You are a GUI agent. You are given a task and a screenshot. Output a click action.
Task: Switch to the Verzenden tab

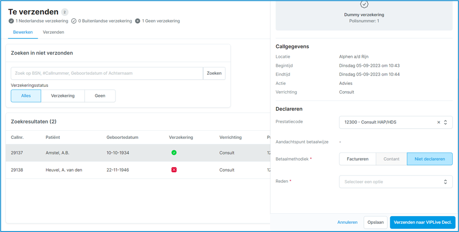tap(53, 32)
